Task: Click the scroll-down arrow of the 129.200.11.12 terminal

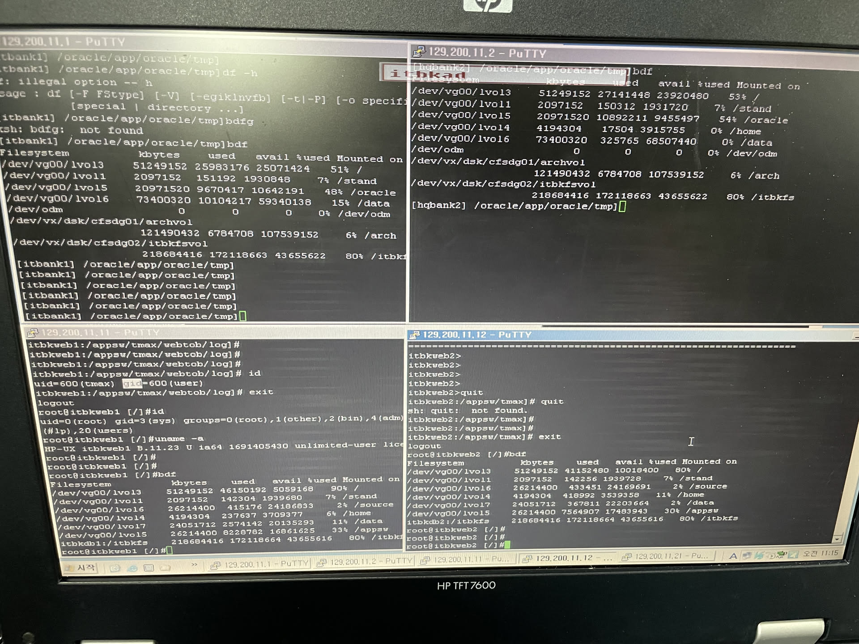Action: click(838, 539)
